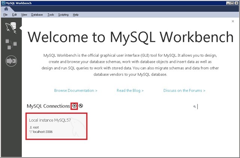
Task: Maximize the MySQL Workbench window
Action: 232,3
